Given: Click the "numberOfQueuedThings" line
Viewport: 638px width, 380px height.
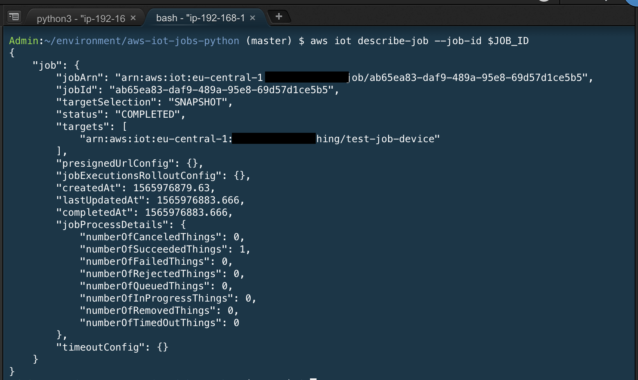Looking at the screenshot, I should coord(156,286).
